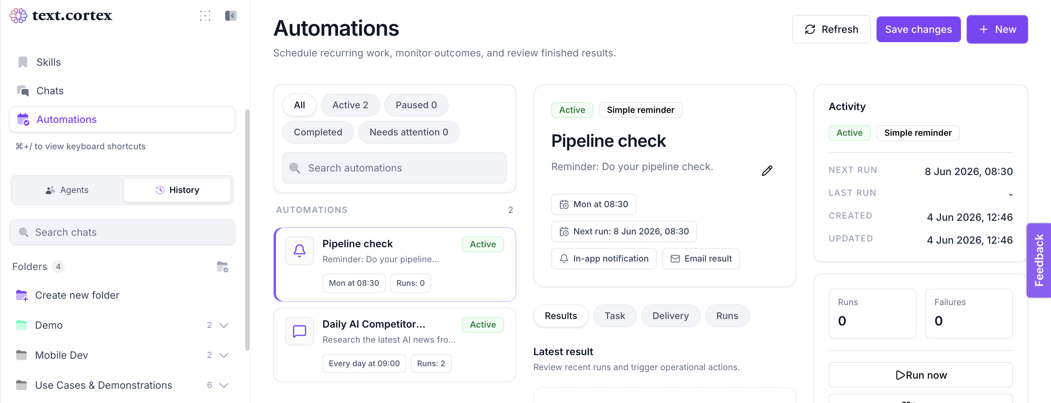Click the chat icon on Daily AI Competitor card
The height and width of the screenshot is (403, 1051).
pyautogui.click(x=300, y=331)
